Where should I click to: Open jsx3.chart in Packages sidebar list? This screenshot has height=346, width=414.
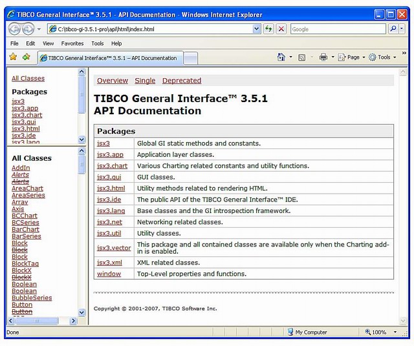[27, 115]
